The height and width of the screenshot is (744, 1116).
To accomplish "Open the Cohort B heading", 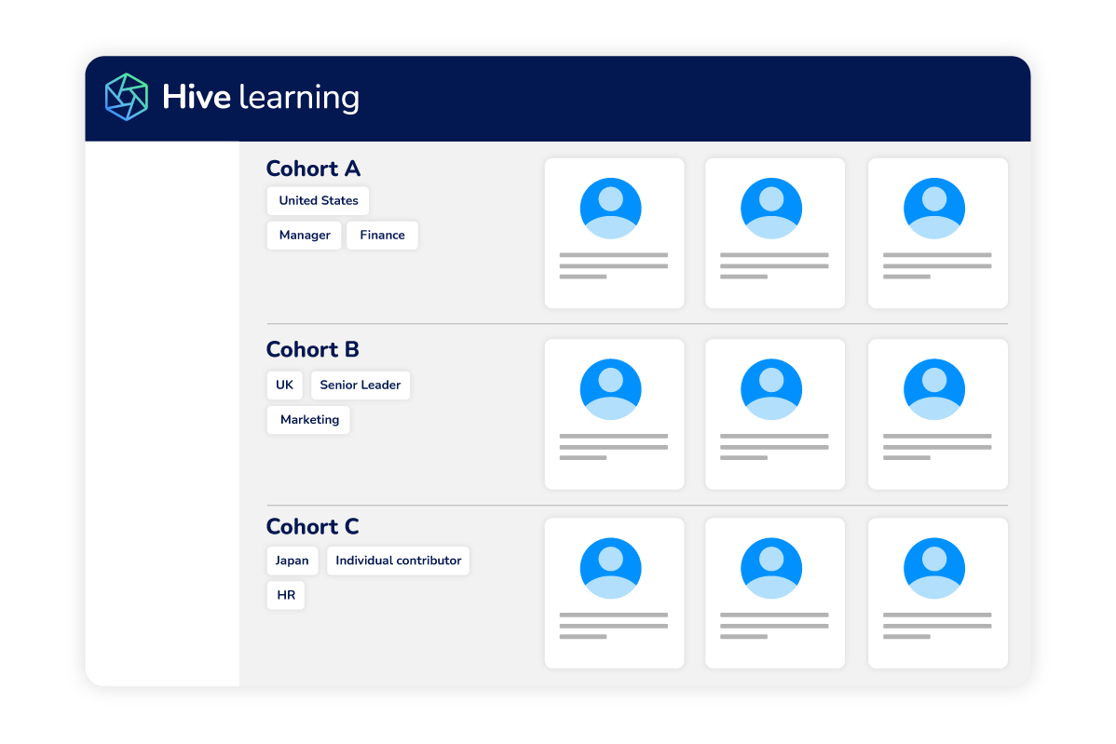I will (312, 349).
